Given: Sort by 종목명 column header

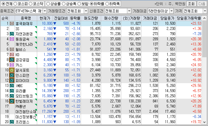Looking at the screenshot, I should point(26,18).
